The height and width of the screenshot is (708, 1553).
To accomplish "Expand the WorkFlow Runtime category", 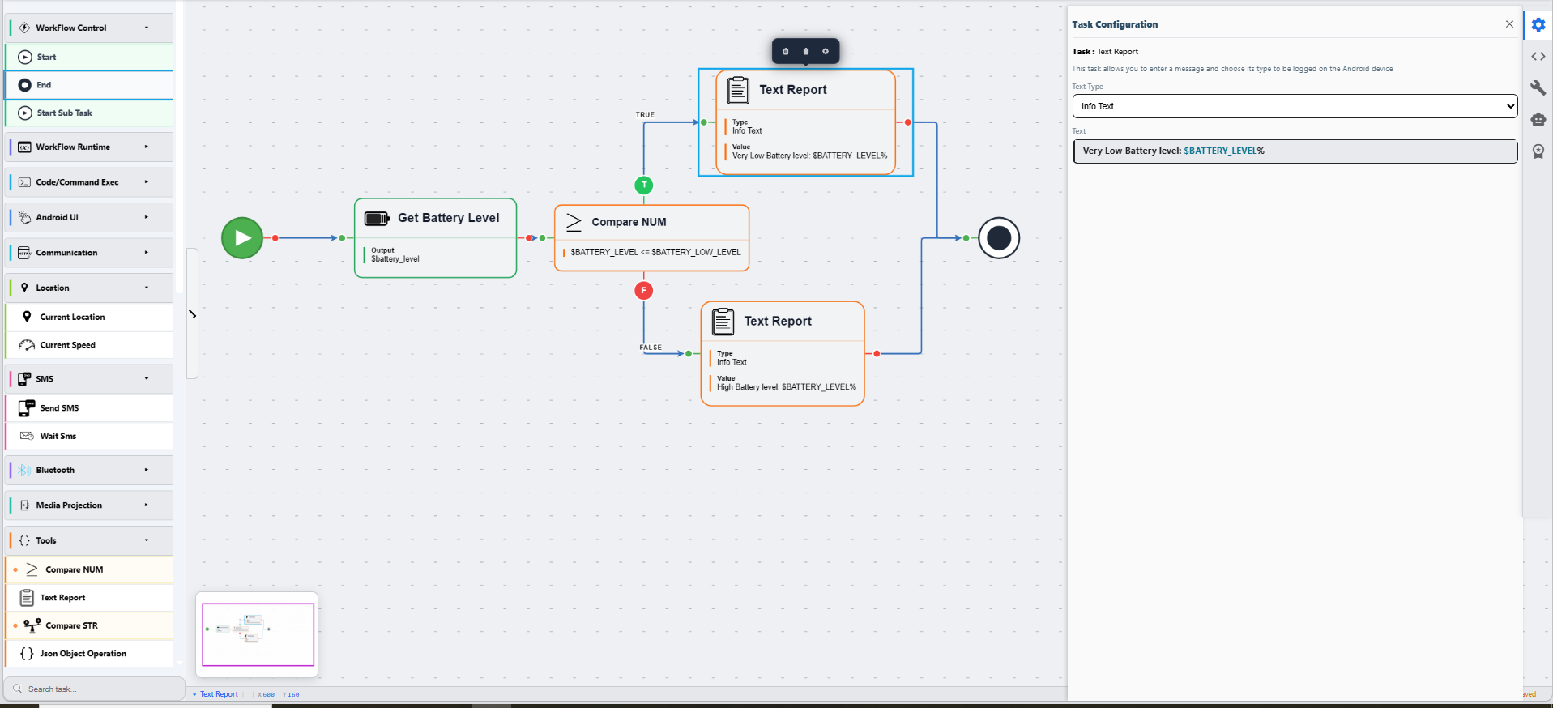I will (89, 147).
